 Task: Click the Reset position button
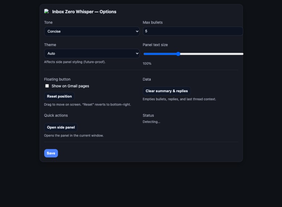(59, 96)
